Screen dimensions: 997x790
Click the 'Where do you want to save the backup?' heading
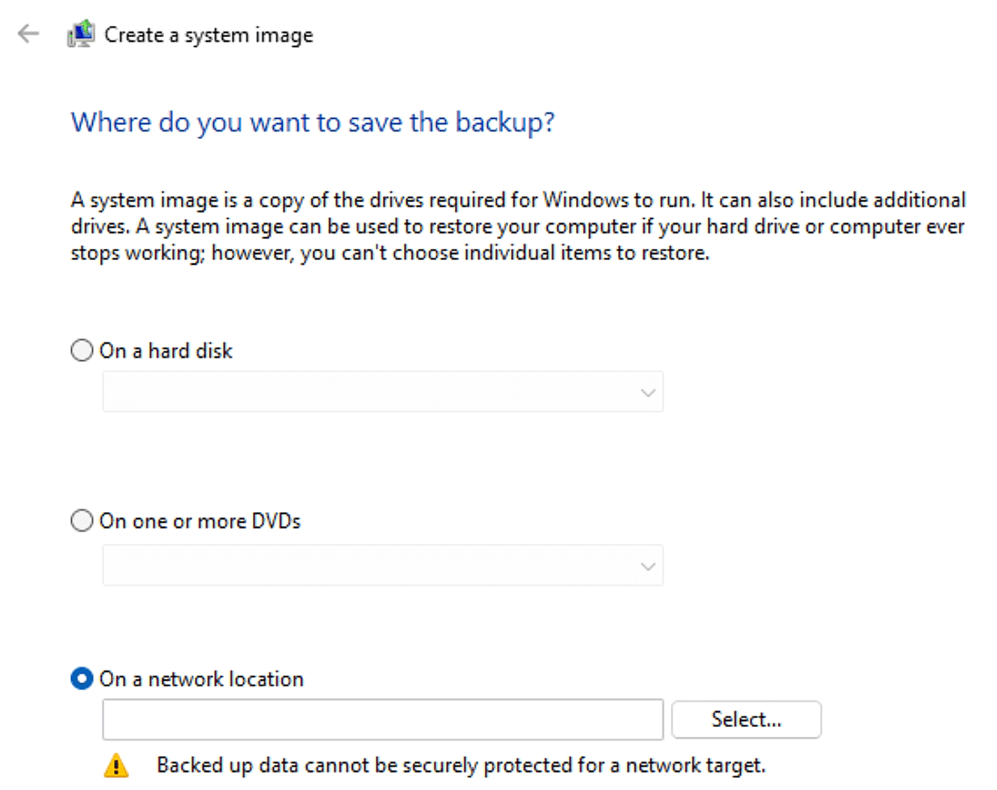[313, 122]
